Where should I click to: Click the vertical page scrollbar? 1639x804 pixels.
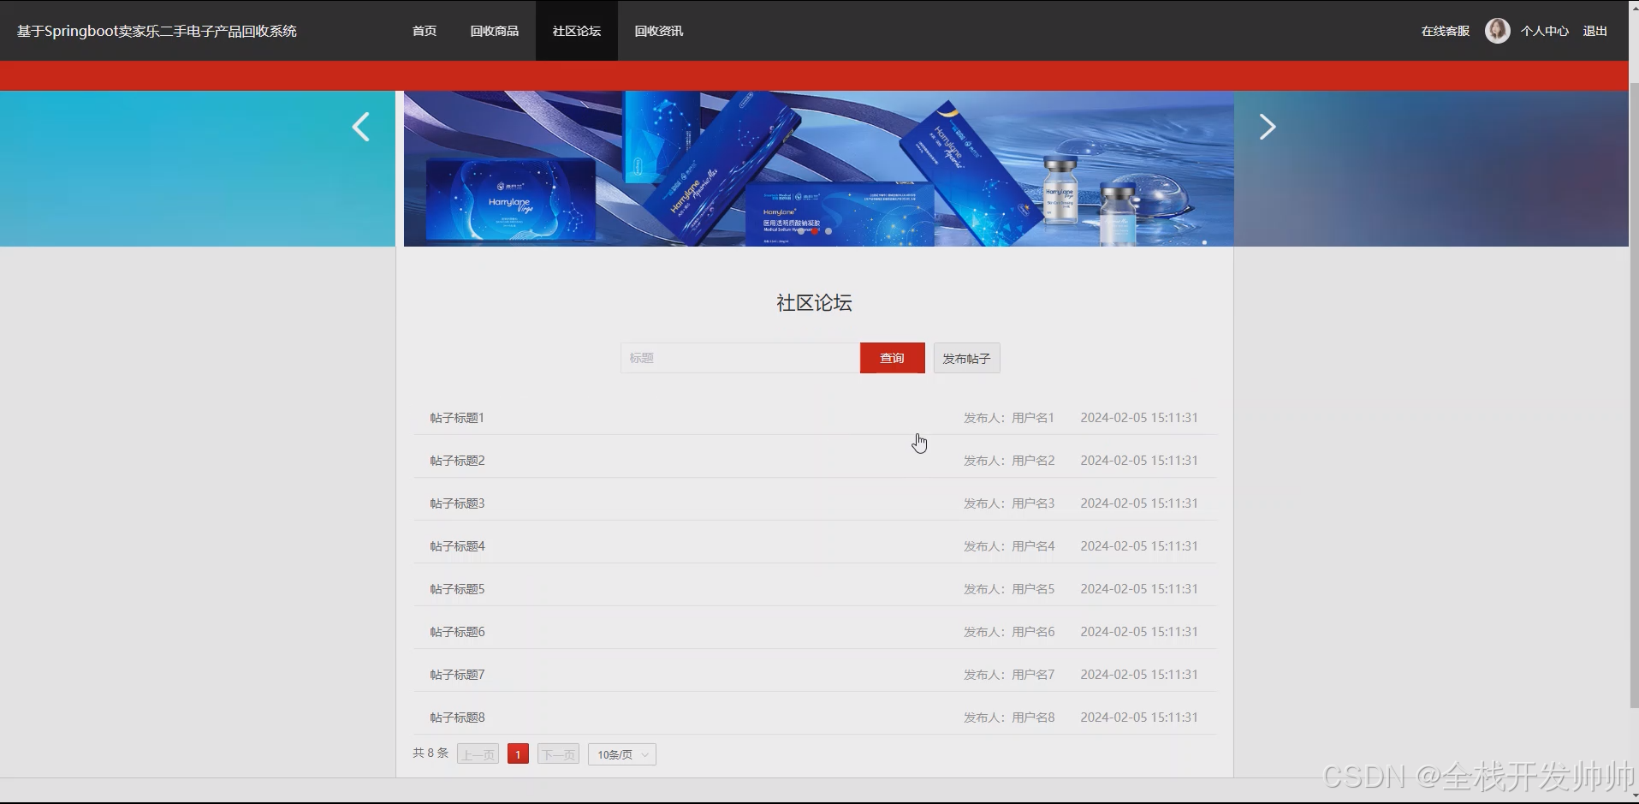coord(1634,394)
